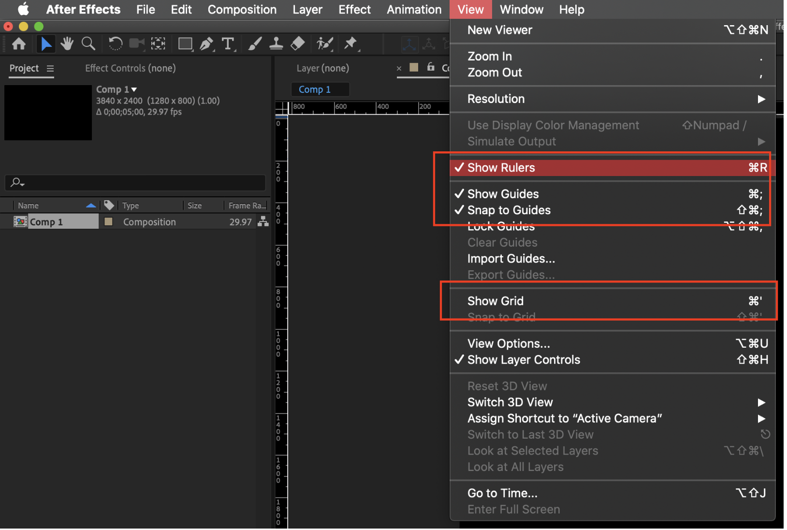Select the Brush tool

[x=255, y=44]
